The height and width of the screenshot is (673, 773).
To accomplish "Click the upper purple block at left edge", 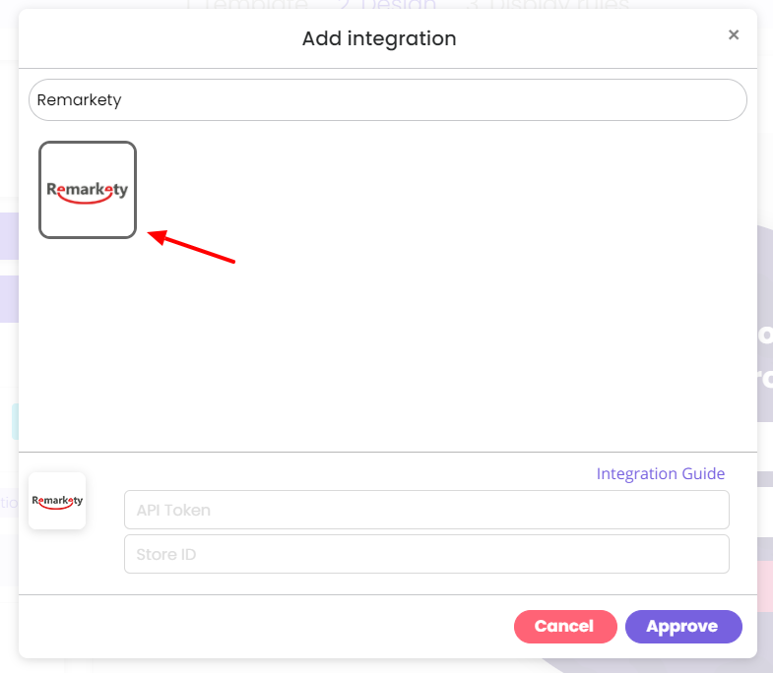I will point(10,236).
